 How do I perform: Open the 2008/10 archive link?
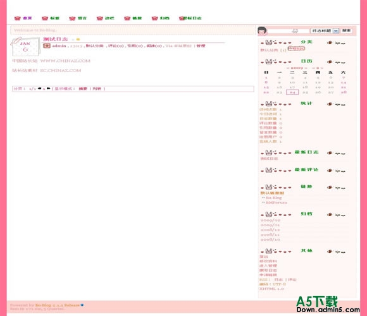tap(270, 240)
